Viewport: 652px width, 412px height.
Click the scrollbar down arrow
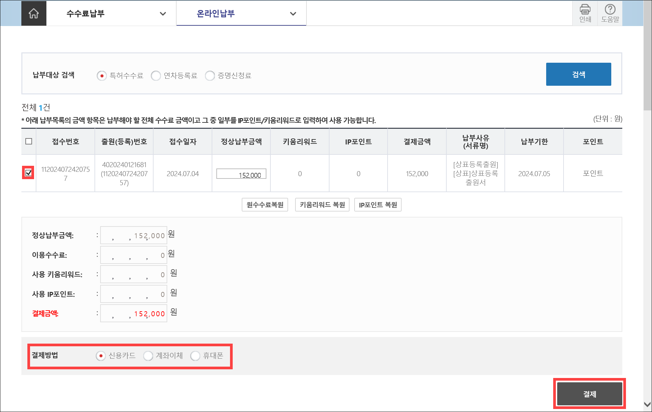[647, 404]
